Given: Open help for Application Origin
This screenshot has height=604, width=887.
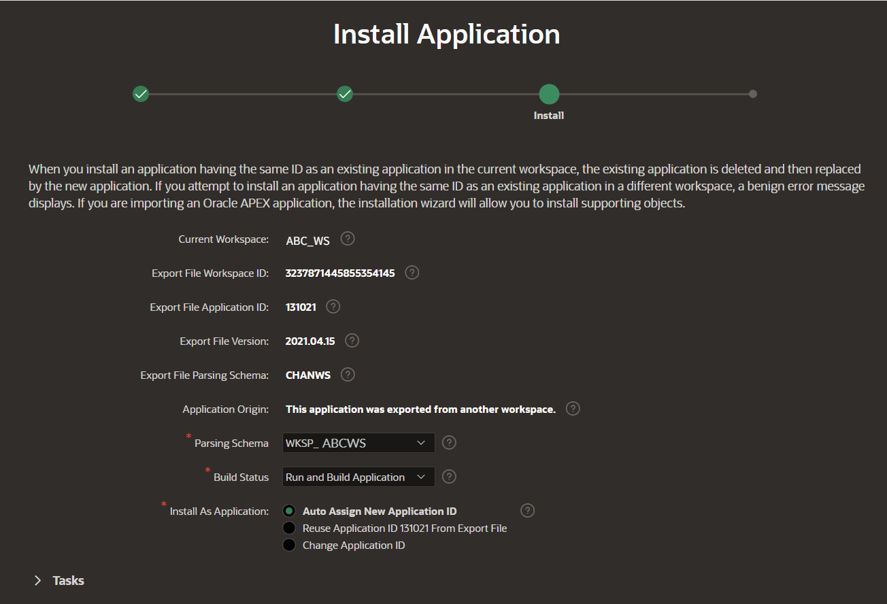Looking at the screenshot, I should 573,409.
